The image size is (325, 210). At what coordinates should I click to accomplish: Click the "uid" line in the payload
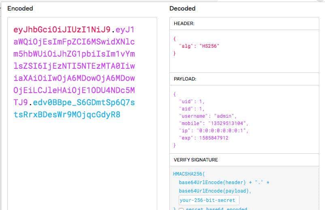[190, 101]
